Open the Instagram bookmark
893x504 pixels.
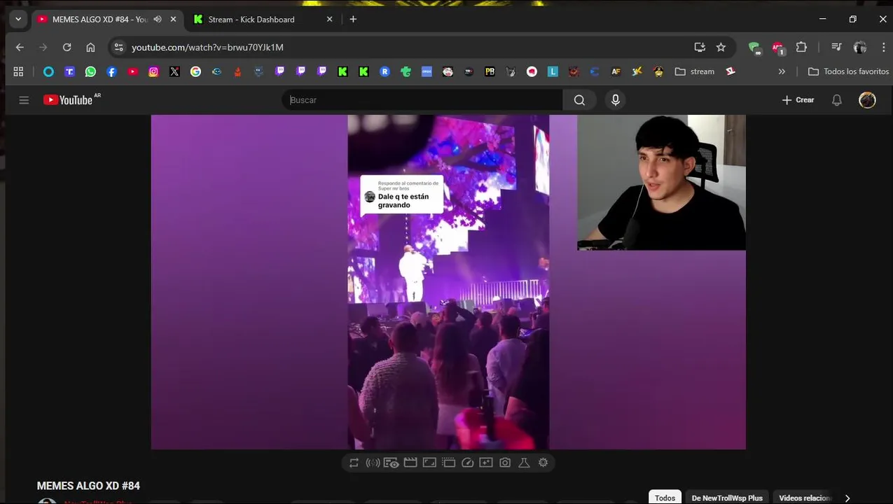pos(153,71)
